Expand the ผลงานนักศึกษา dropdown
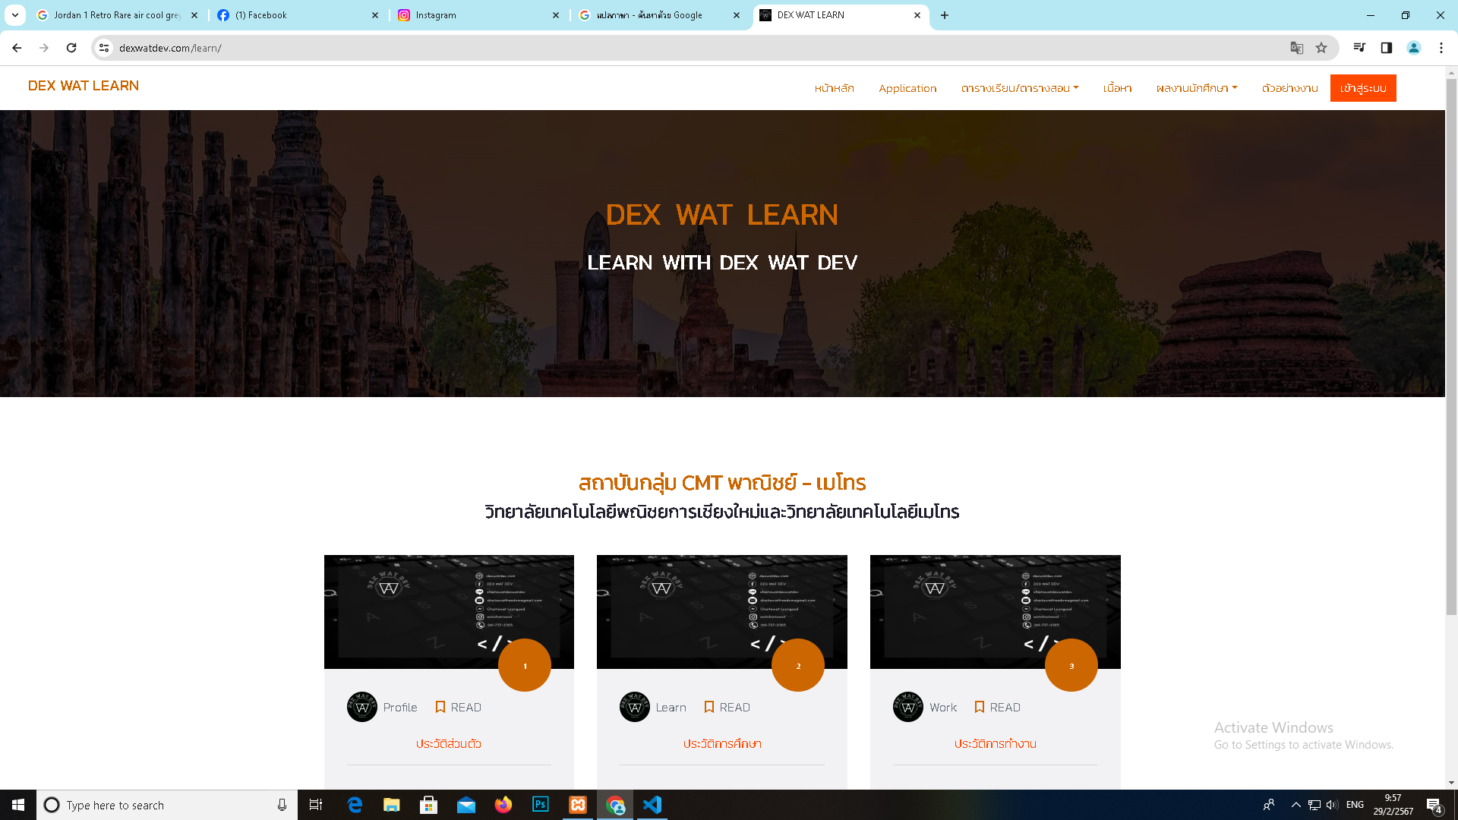Image resolution: width=1458 pixels, height=820 pixels. 1197,88
